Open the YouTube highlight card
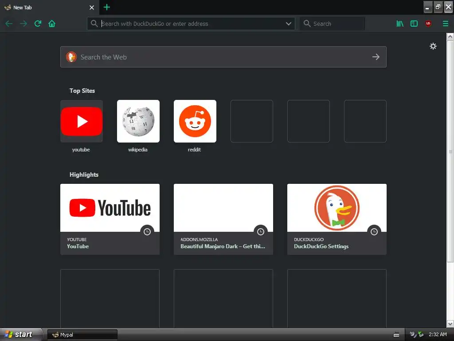The width and height of the screenshot is (454, 341). pyautogui.click(x=110, y=219)
